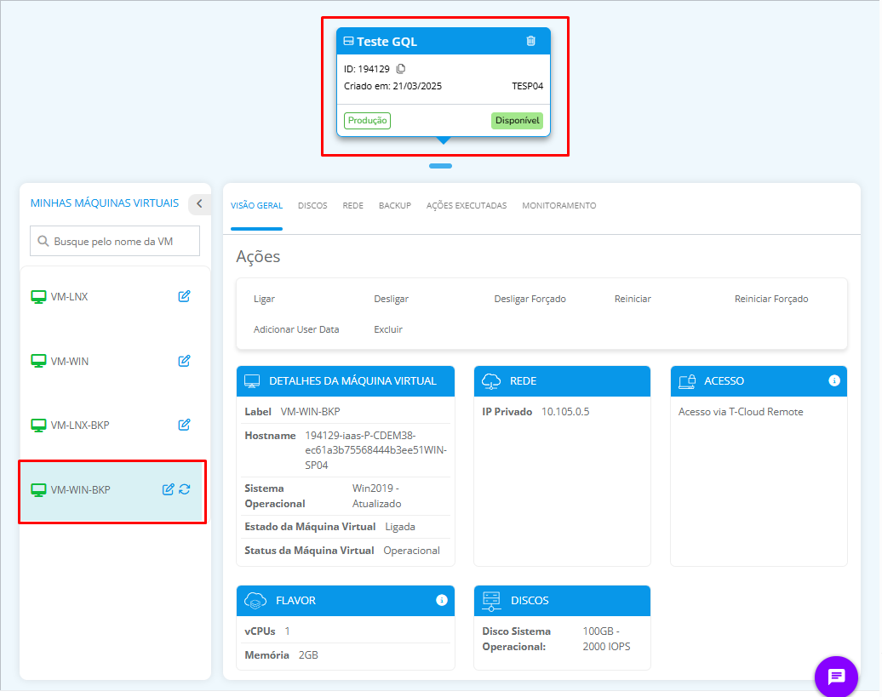Click the cloud stack icon in Flavor header
The image size is (882, 697).
coord(255,600)
